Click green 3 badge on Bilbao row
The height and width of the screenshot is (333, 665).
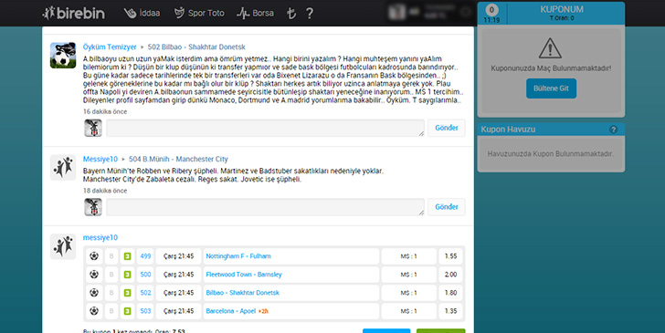point(127,293)
